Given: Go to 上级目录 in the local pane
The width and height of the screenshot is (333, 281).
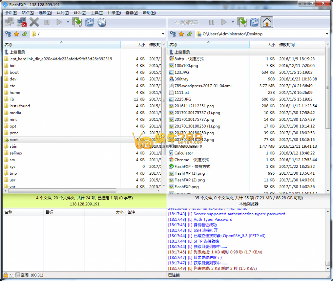Looking at the screenshot, I should 182,52.
